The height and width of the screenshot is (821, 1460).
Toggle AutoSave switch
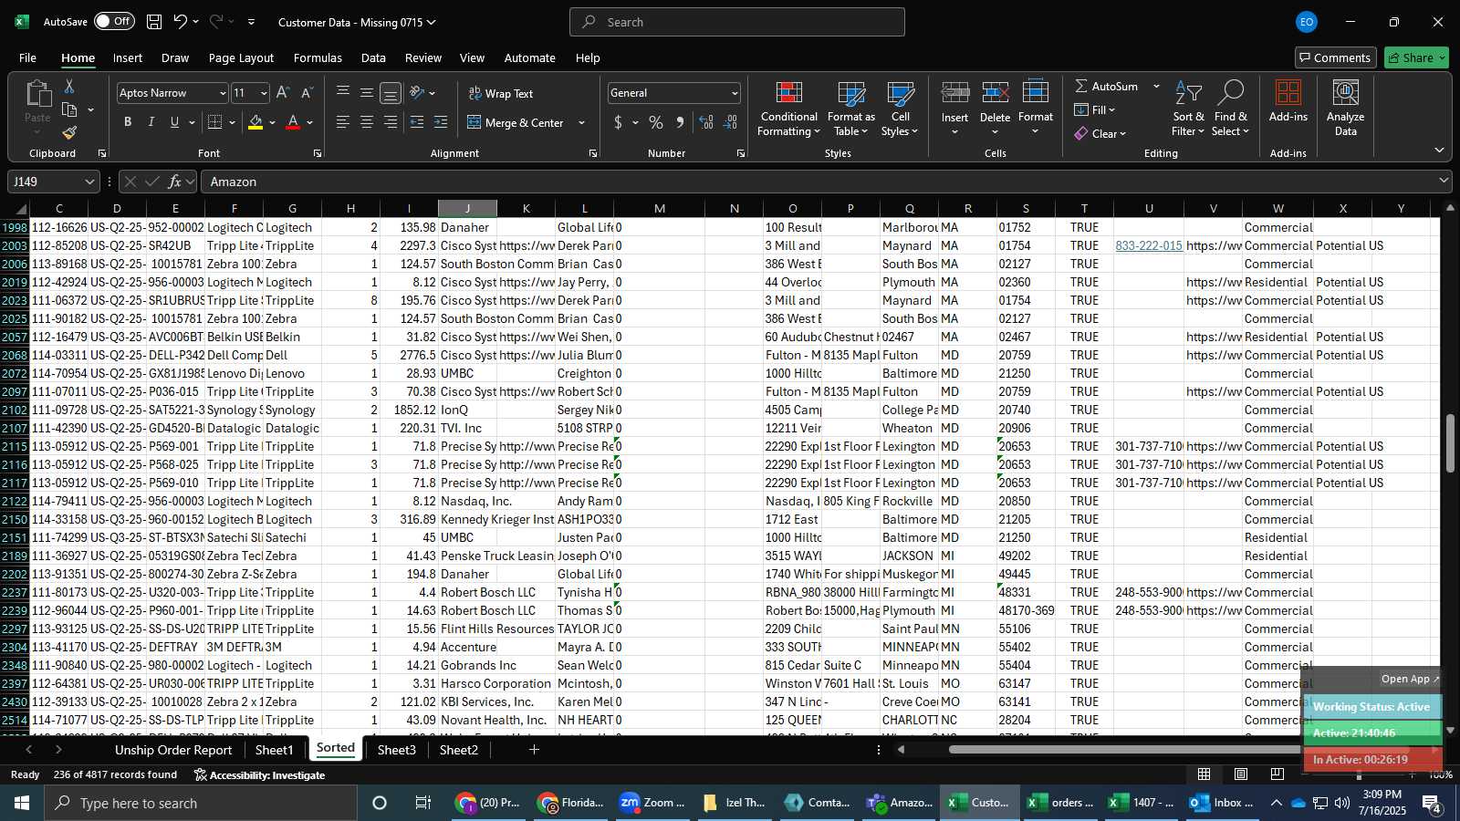coord(114,21)
